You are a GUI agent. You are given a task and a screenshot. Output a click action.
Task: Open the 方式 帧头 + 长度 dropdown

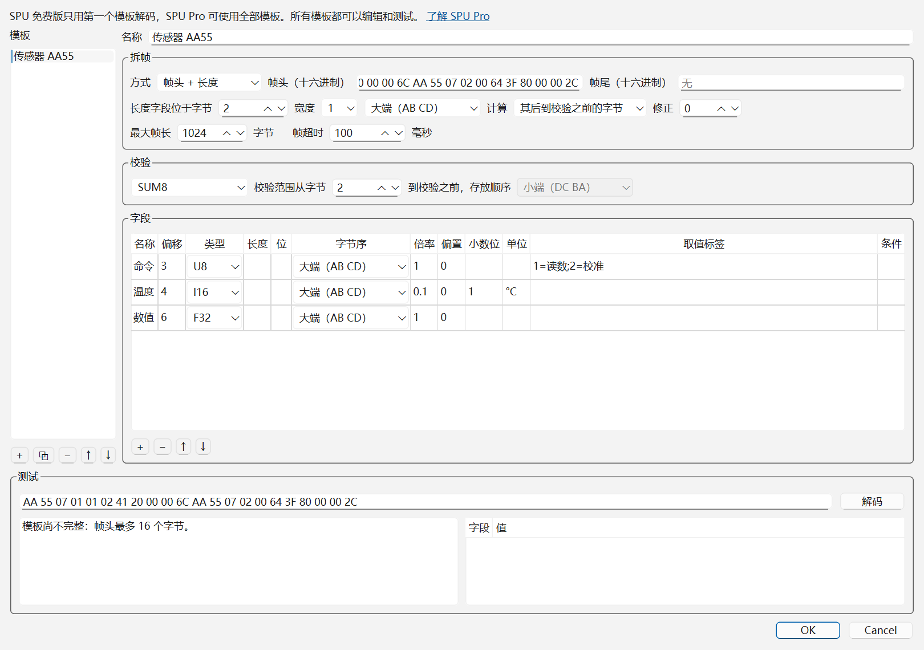point(209,83)
